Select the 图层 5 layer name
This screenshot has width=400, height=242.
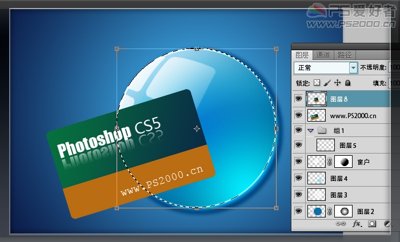coord(347,146)
